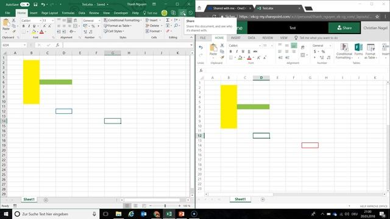Select Sheet1 tab in desktop Excel
This screenshot has width=390, height=219.
(29, 200)
